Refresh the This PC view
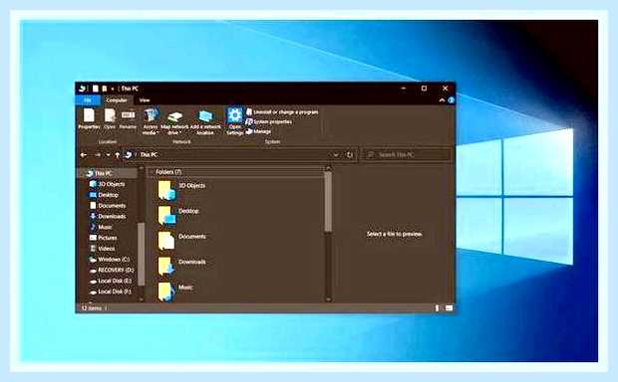Screen dimensions: 618x382 pos(350,155)
